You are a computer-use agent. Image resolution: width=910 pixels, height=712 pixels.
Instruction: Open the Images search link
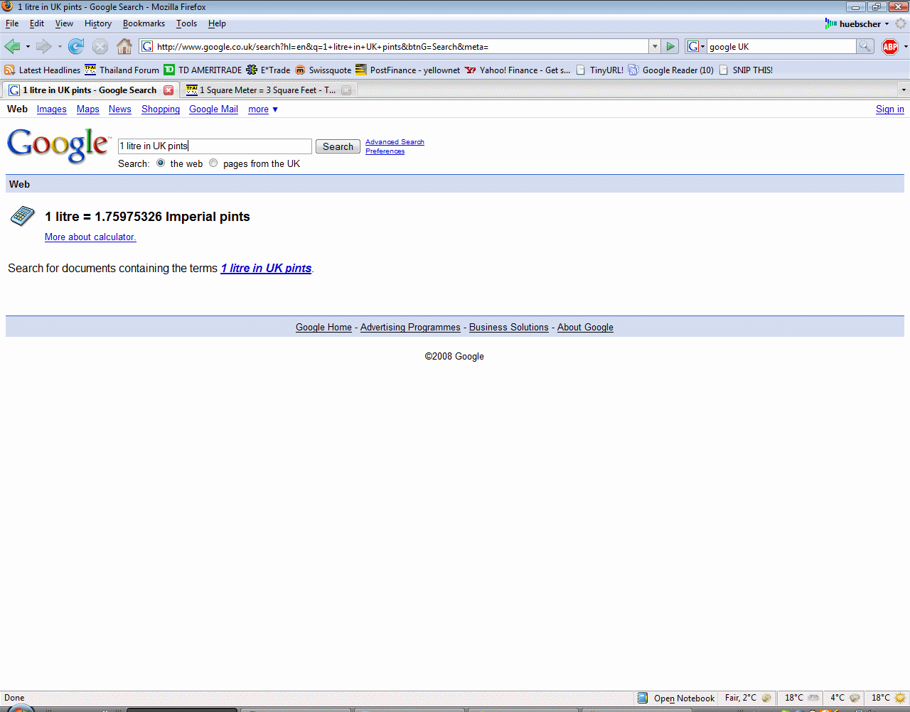click(52, 109)
